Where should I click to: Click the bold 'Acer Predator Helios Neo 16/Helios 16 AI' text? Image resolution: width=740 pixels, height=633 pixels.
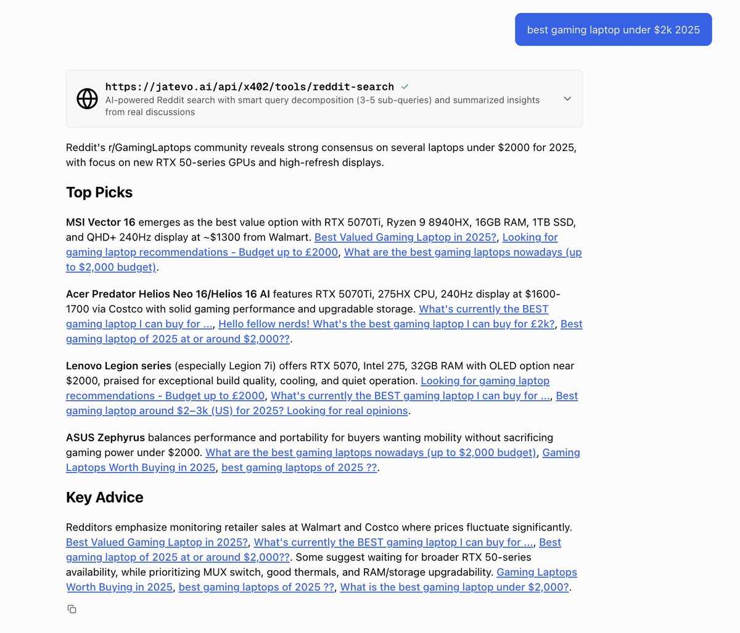pyautogui.click(x=168, y=294)
